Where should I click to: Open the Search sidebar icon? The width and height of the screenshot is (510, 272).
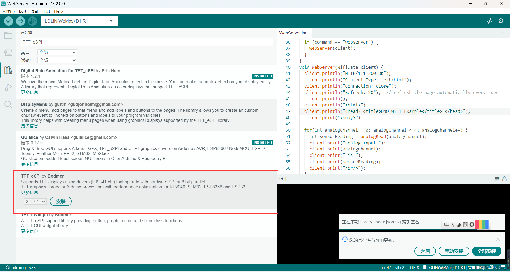[x=8, y=105]
